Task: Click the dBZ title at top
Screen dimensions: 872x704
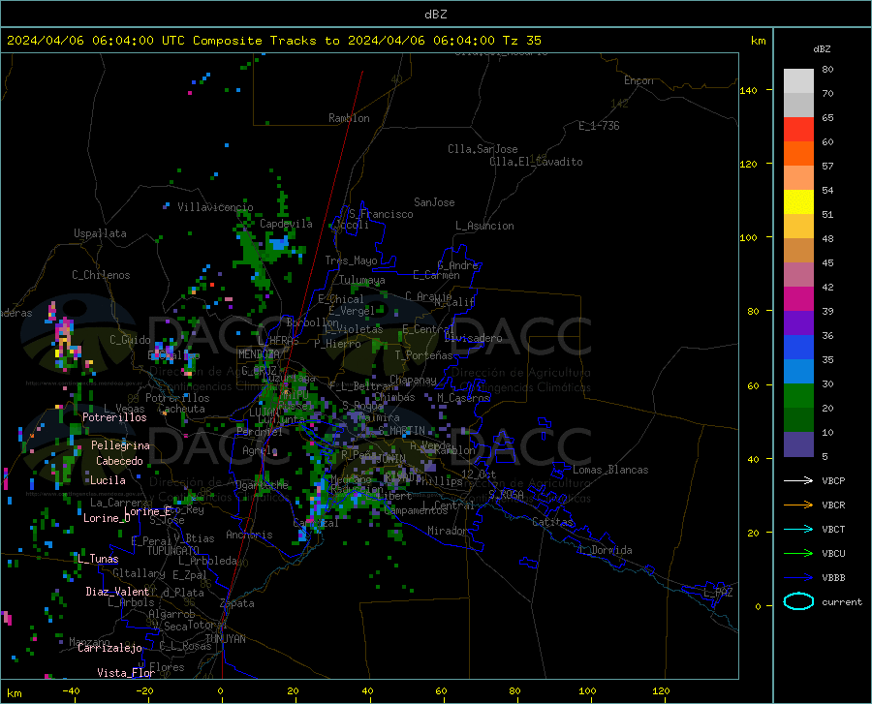Action: pyautogui.click(x=435, y=15)
